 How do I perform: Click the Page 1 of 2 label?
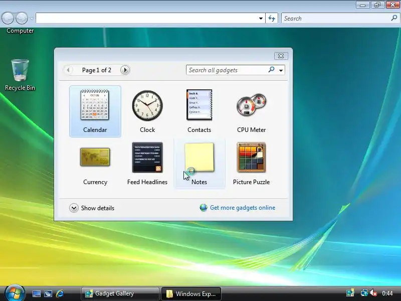click(x=97, y=70)
